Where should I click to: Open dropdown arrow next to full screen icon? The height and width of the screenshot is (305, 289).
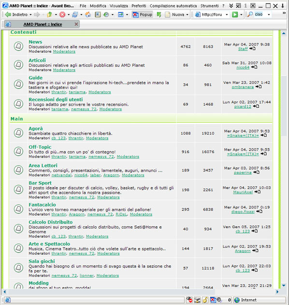127,15
